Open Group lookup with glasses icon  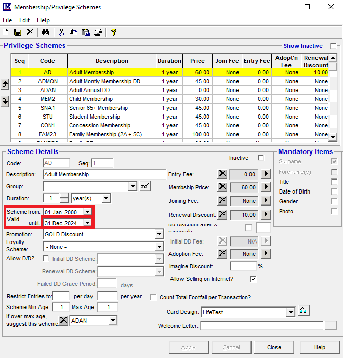(145, 186)
